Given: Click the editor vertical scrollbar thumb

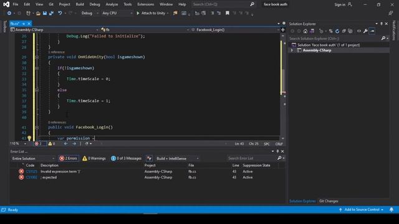Looking at the screenshot, I should [x=283, y=82].
